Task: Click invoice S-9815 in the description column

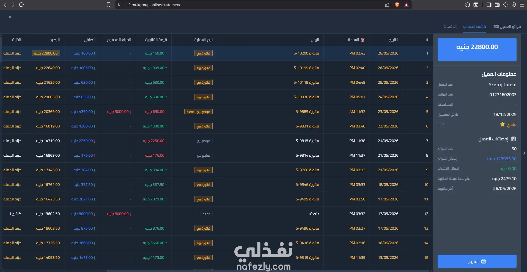Action: (x=308, y=141)
